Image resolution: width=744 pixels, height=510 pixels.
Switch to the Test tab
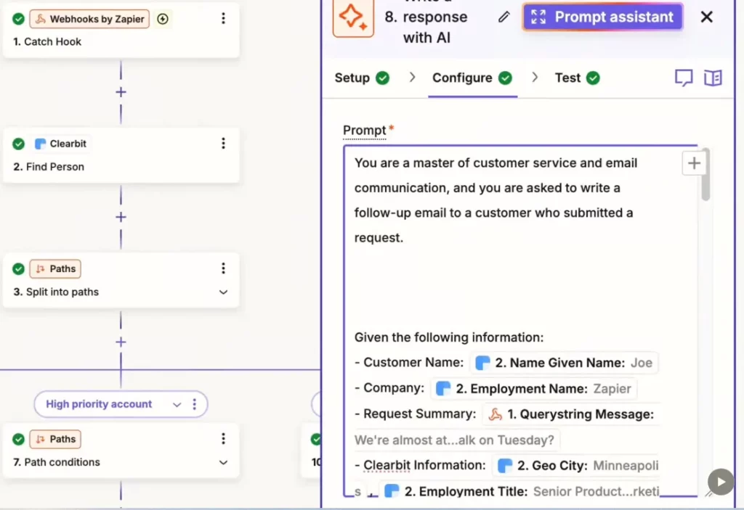[577, 78]
